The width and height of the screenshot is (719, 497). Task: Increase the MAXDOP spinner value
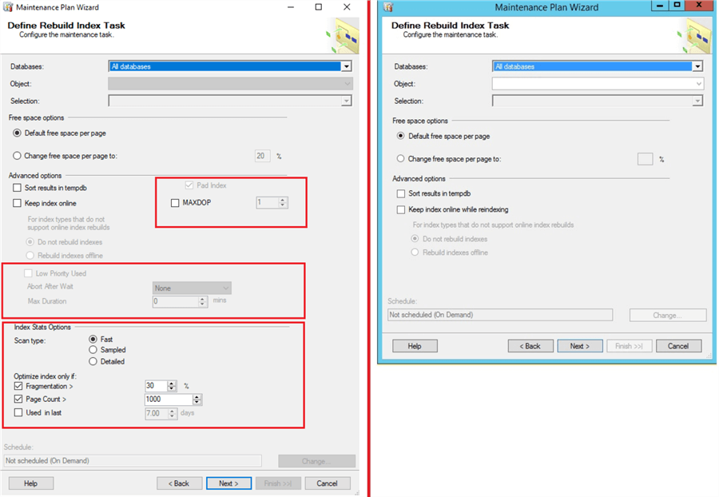pyautogui.click(x=283, y=200)
